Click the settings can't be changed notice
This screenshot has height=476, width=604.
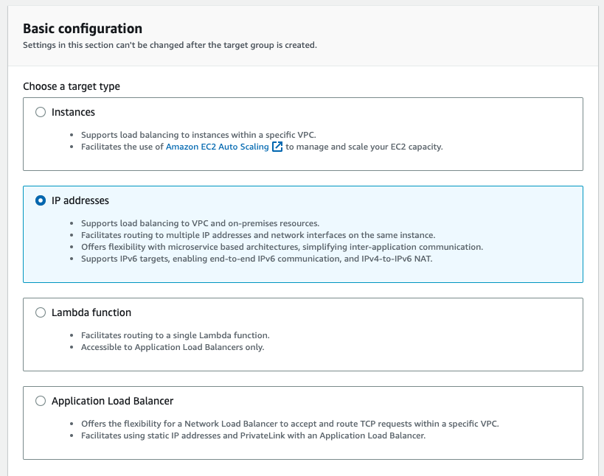[170, 45]
